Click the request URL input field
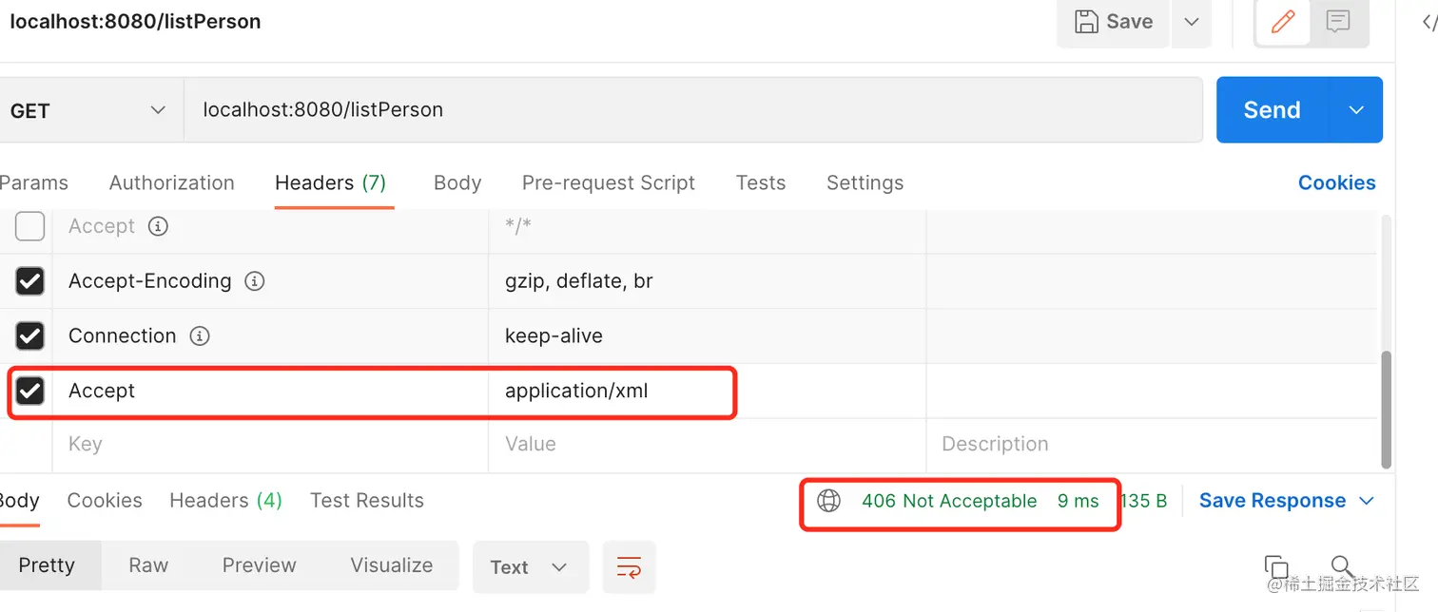 coord(692,110)
